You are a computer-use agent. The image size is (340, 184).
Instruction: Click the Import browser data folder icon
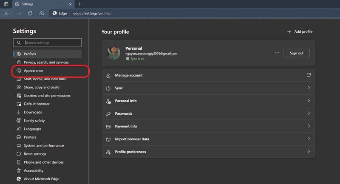(108, 139)
